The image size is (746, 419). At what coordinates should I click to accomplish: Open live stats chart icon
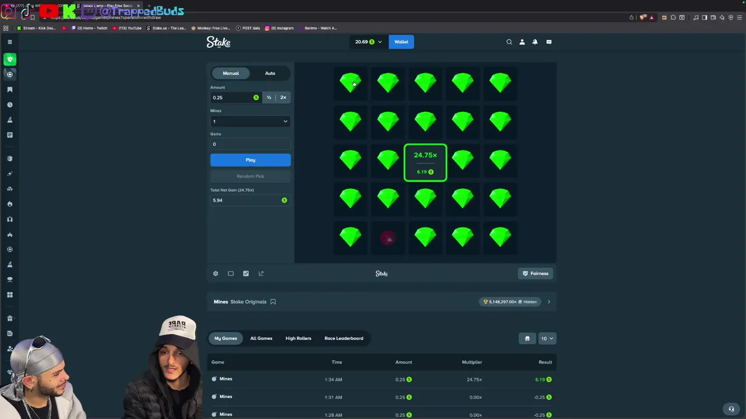[x=246, y=274]
